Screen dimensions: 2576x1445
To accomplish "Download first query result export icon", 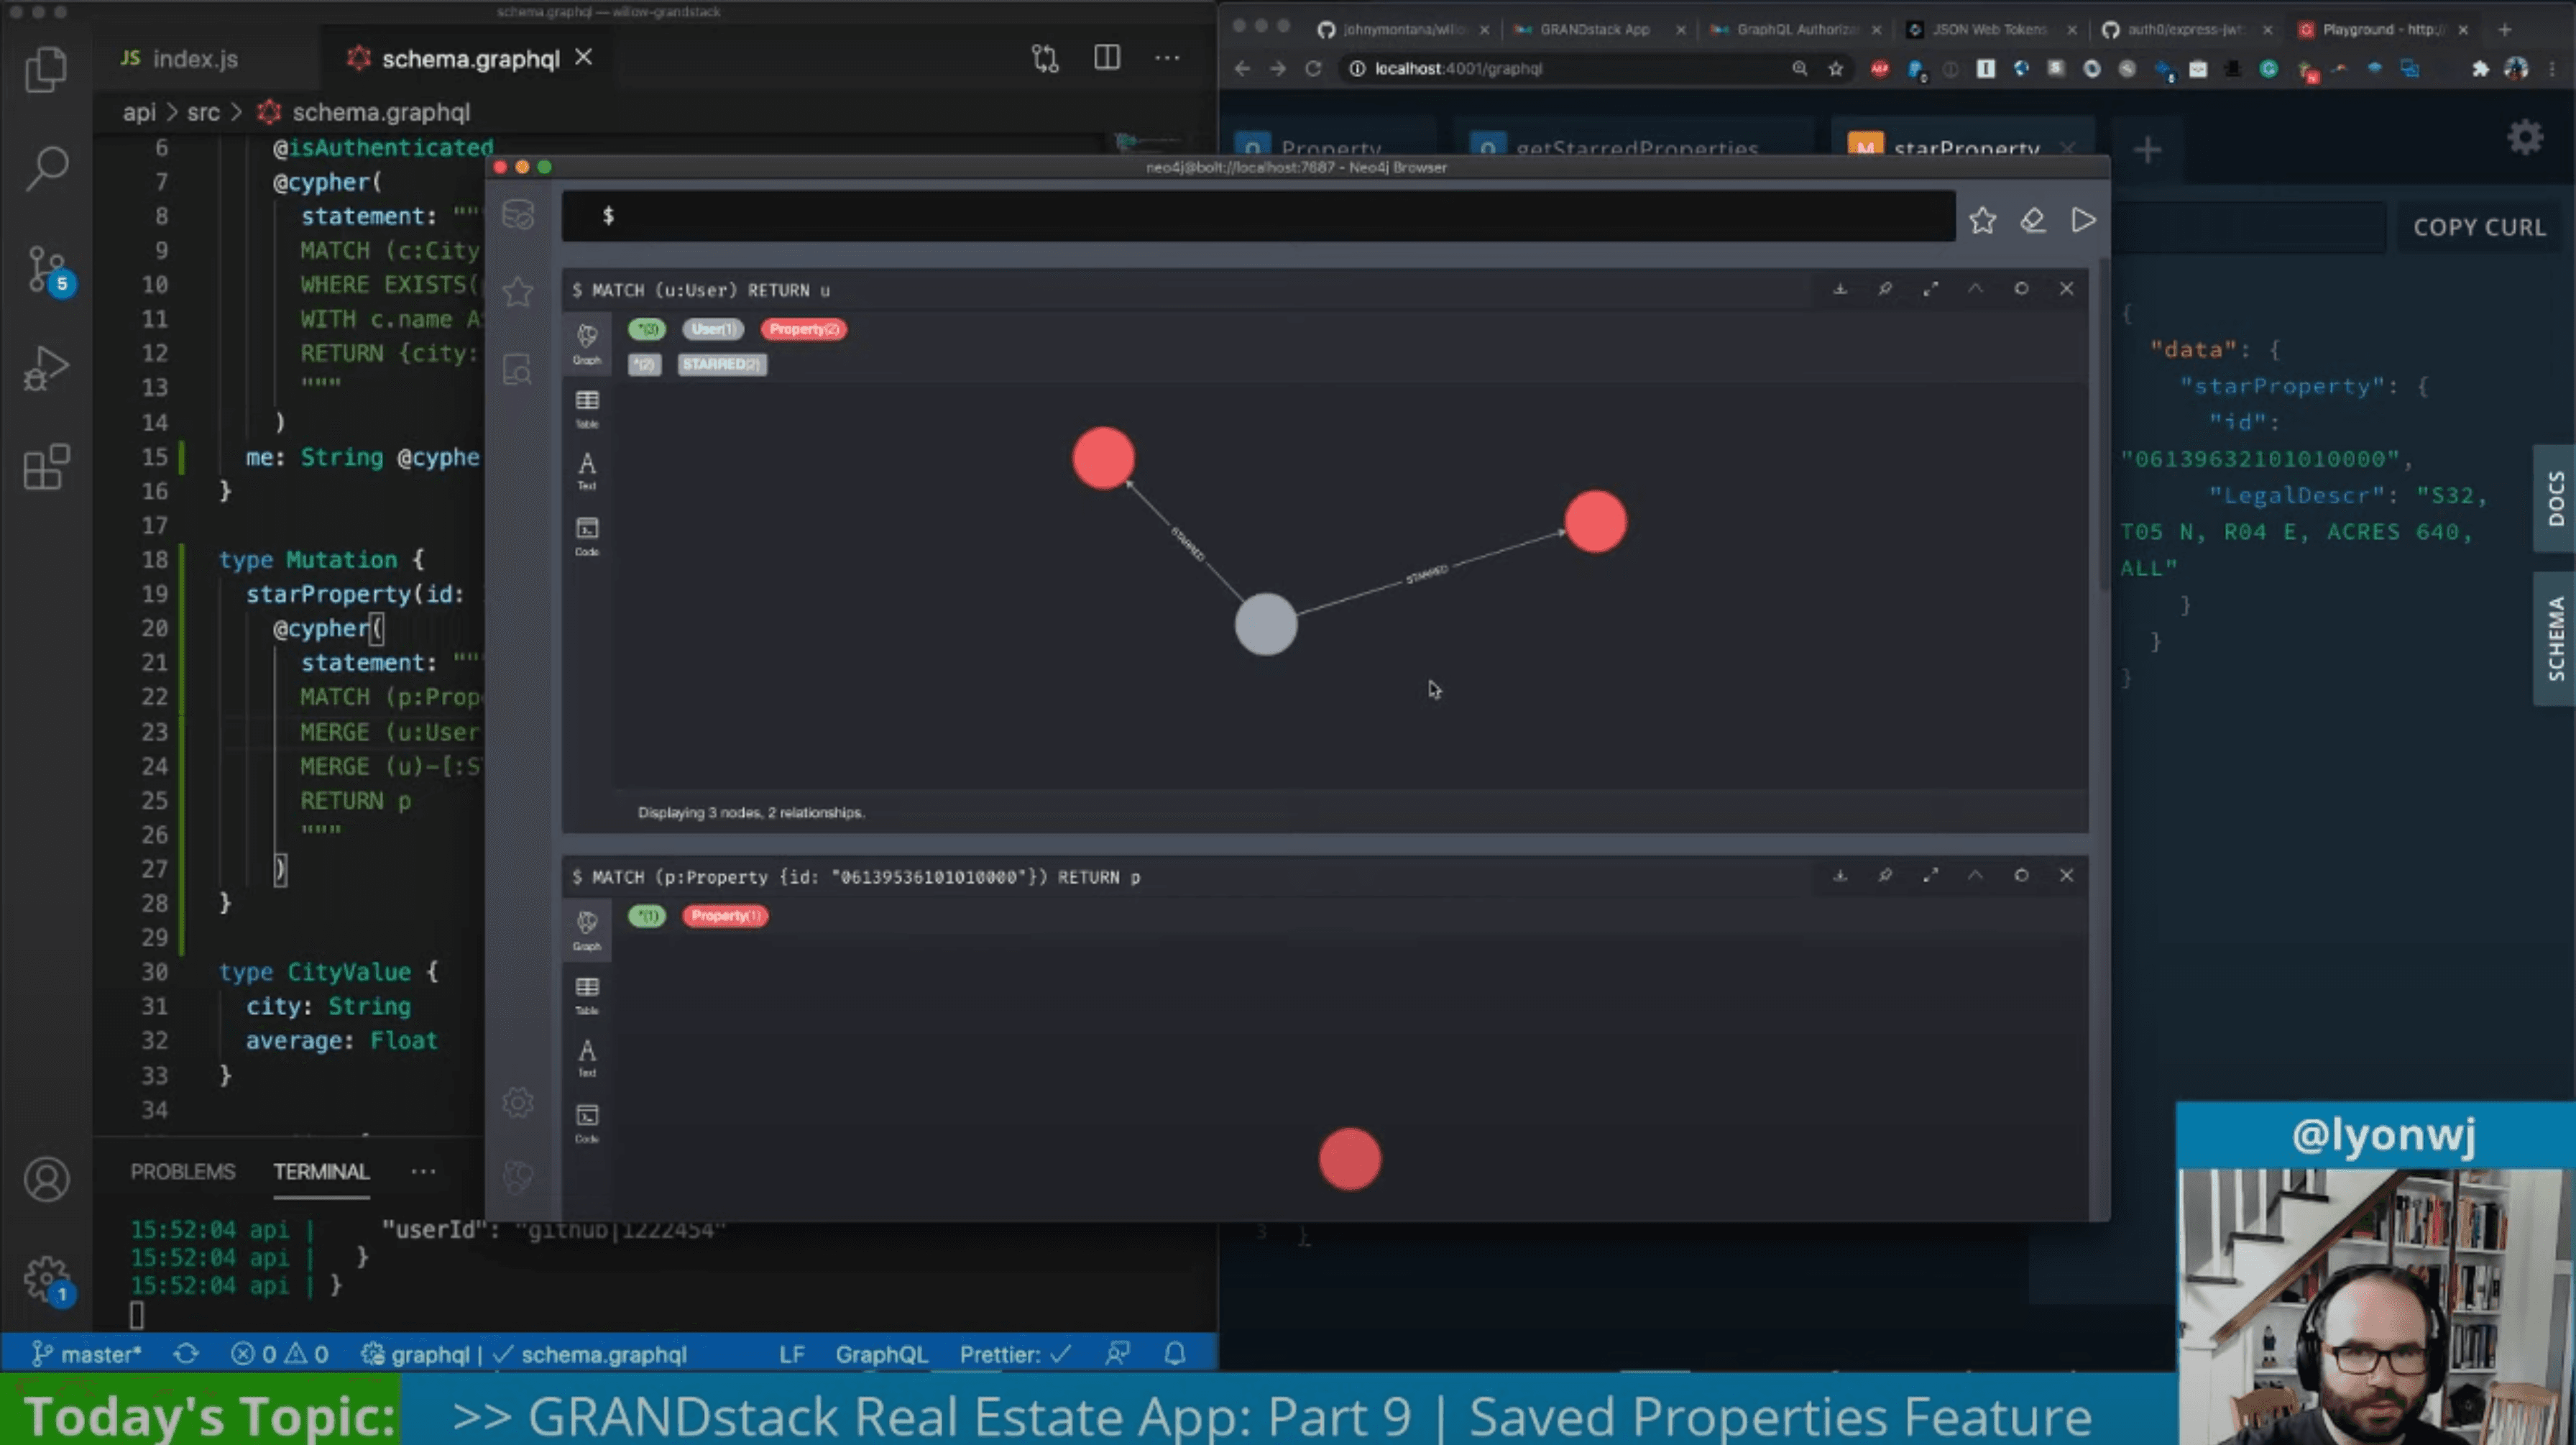I will click(1840, 289).
